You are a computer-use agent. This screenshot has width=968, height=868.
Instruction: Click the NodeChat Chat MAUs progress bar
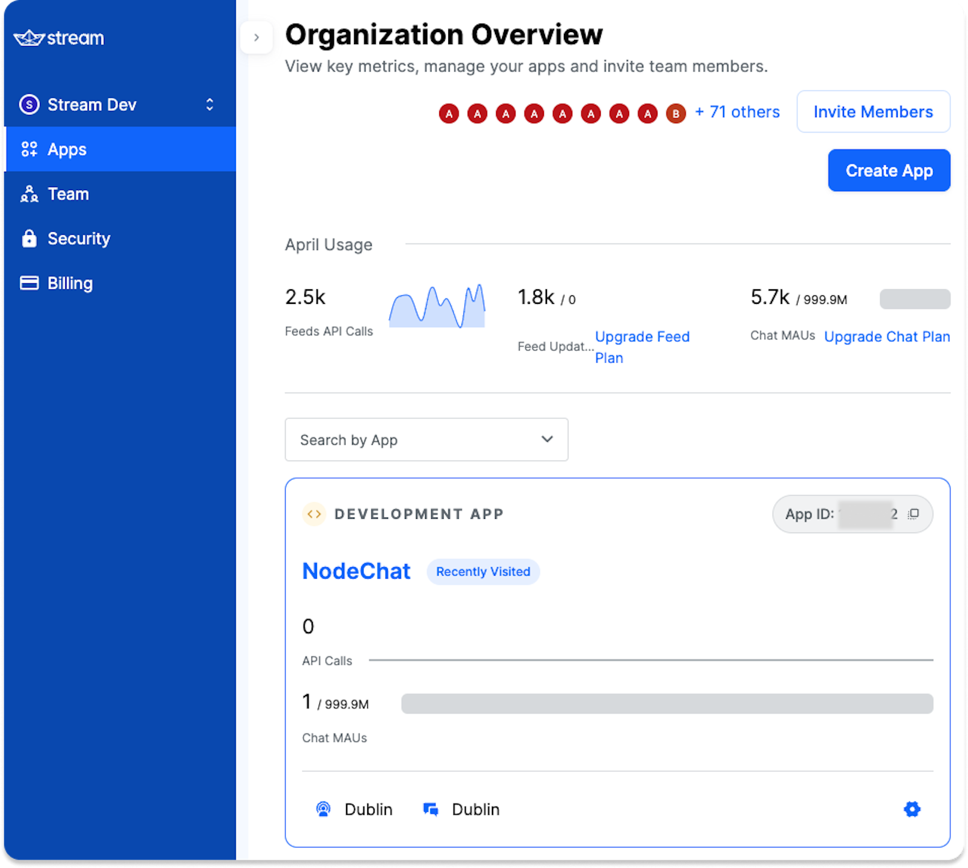pyautogui.click(x=667, y=703)
